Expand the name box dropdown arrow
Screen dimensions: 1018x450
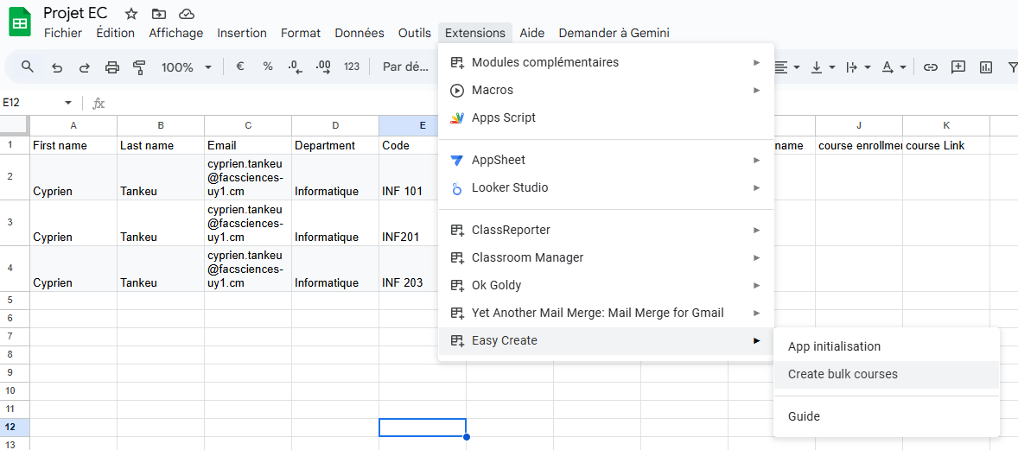pos(68,103)
